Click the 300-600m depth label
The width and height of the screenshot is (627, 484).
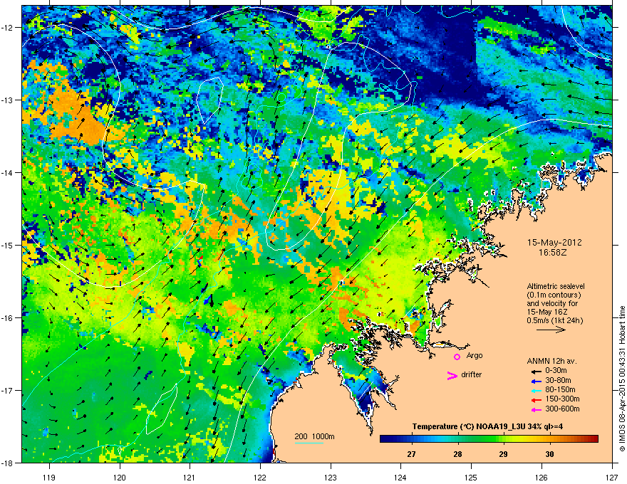[x=562, y=409]
